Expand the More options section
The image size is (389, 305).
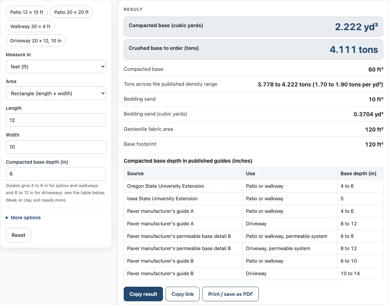(x=23, y=218)
